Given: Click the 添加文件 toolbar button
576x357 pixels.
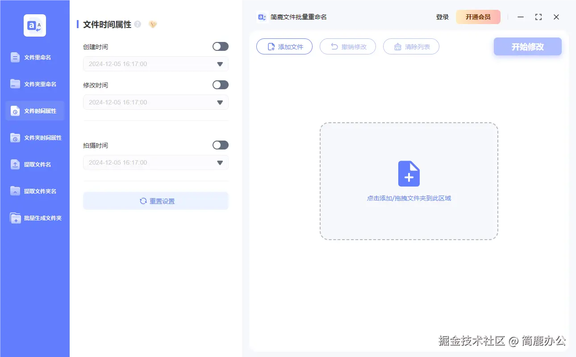Looking at the screenshot, I should click(284, 46).
